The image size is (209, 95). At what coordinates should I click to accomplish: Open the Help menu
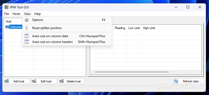pyautogui.click(x=37, y=14)
